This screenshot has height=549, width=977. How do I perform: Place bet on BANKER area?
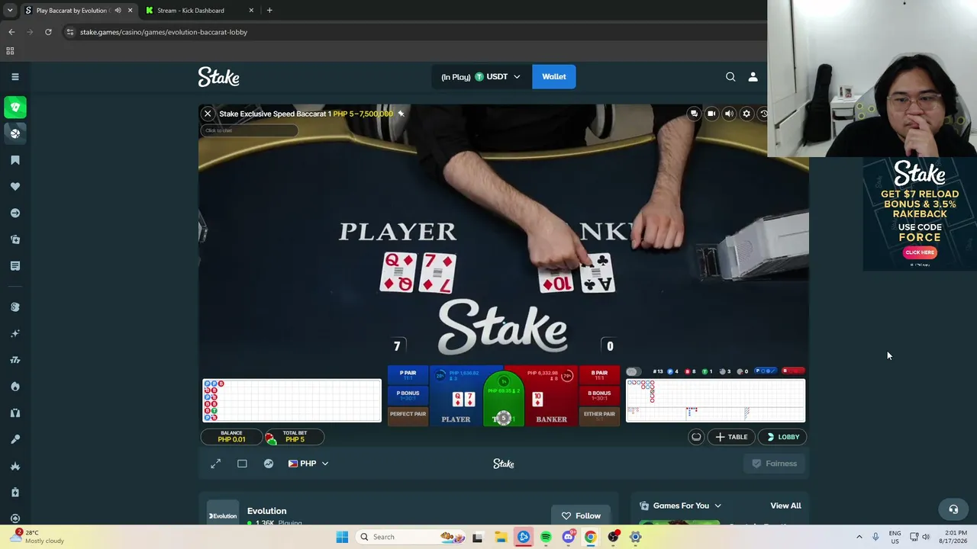551,396
